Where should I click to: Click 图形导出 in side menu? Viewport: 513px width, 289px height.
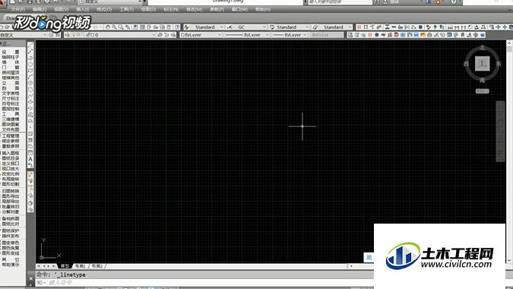pos(11,196)
